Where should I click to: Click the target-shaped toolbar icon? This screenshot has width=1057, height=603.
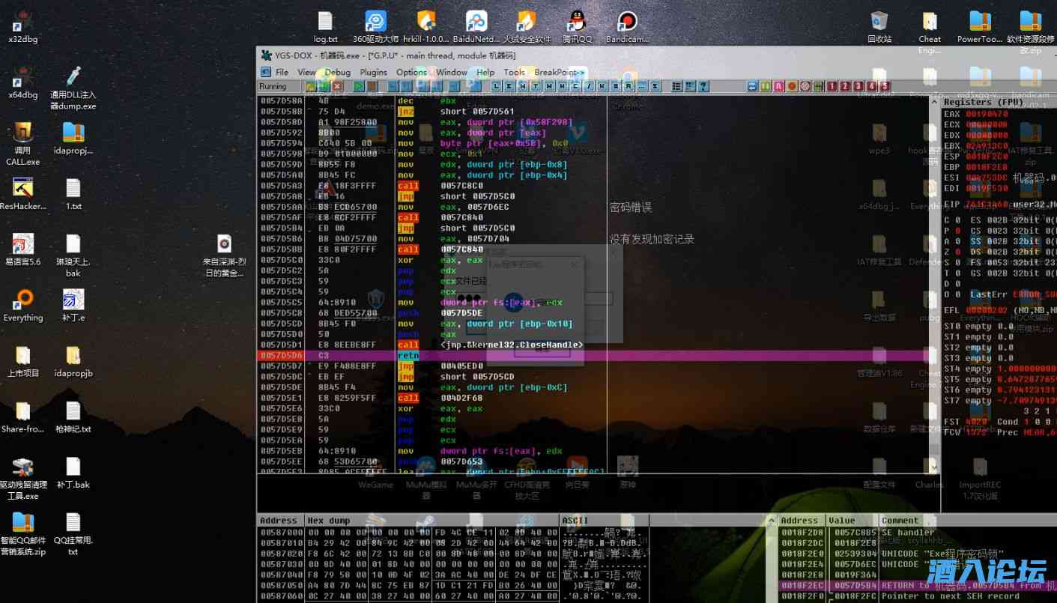[805, 87]
